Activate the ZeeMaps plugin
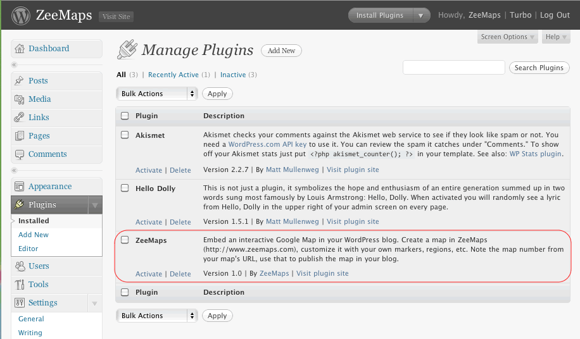 pos(149,274)
